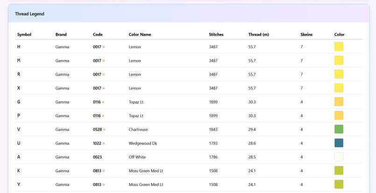Pick the Topaz Lt swatch in row P
Image resolution: width=376 pixels, height=193 pixels.
pyautogui.click(x=339, y=115)
